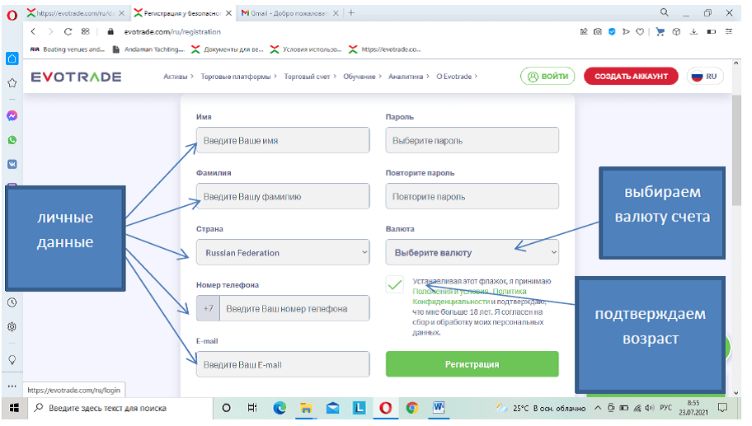Open the RU language selector

(705, 77)
